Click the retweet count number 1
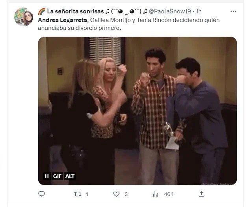247x207 pixels. (x=87, y=194)
